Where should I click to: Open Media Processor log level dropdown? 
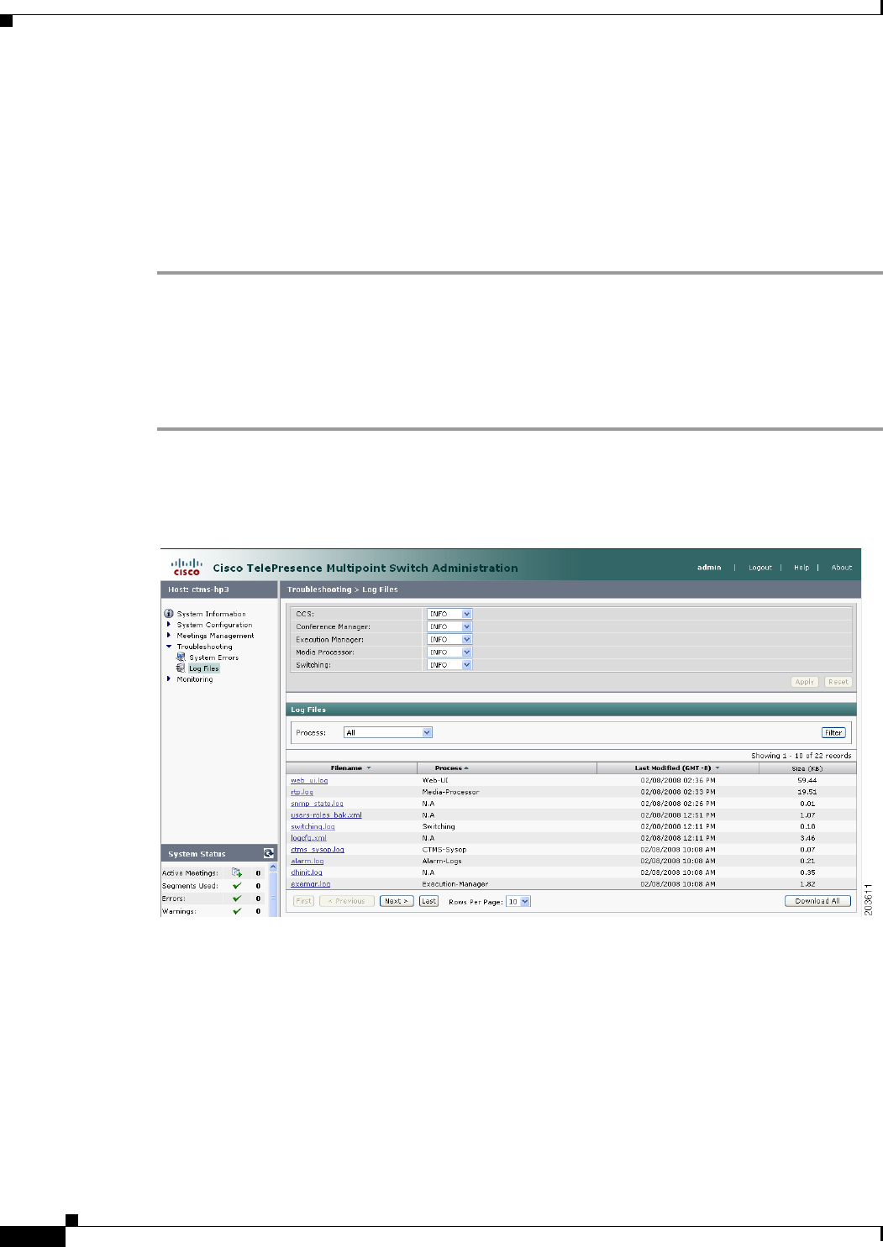(x=449, y=652)
